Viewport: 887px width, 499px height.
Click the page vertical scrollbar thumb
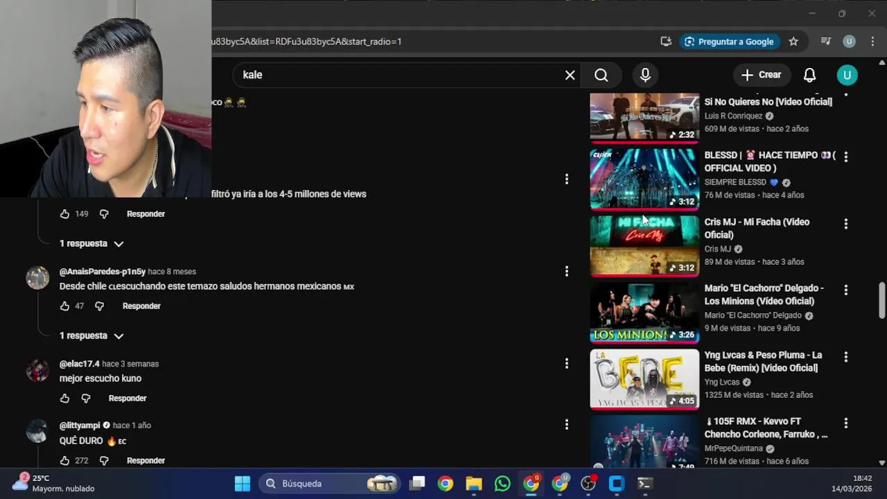pos(881,299)
